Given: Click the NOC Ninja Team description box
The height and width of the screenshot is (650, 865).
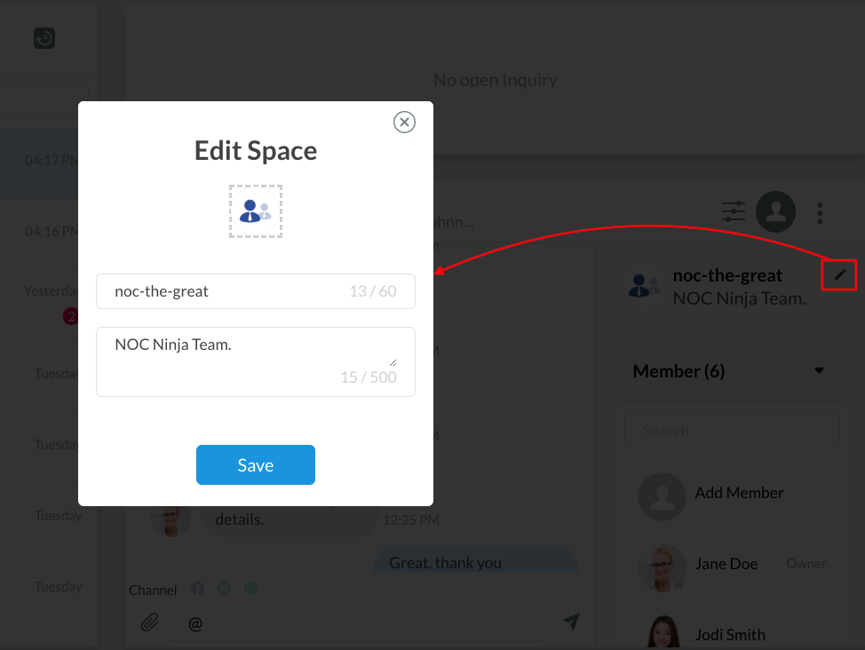Looking at the screenshot, I should pyautogui.click(x=256, y=361).
